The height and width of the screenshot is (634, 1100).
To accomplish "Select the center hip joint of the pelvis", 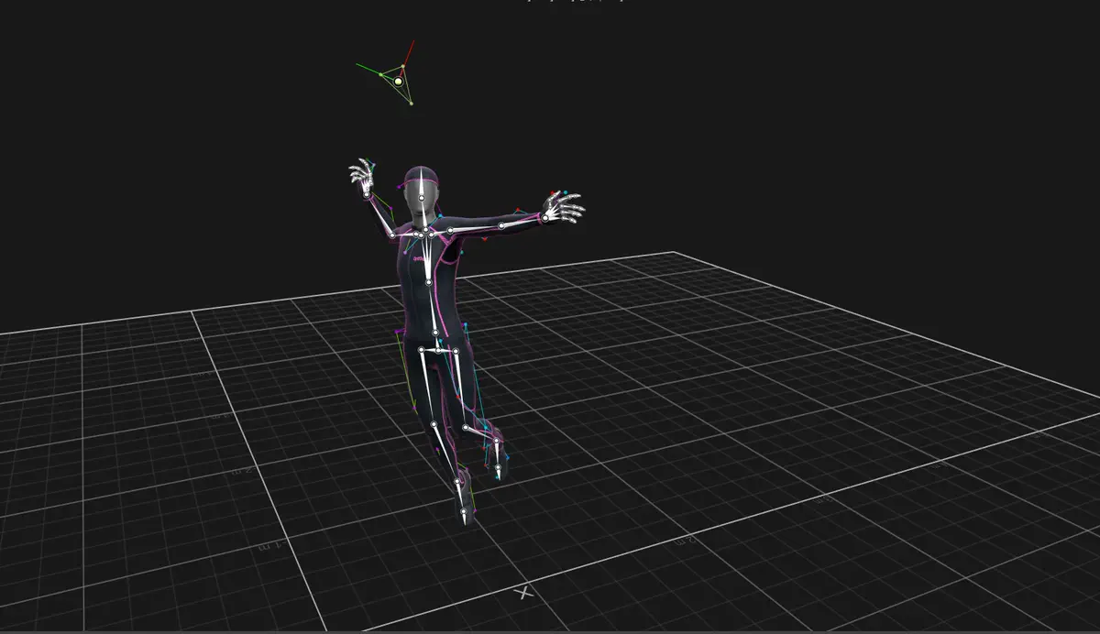I will tap(437, 349).
